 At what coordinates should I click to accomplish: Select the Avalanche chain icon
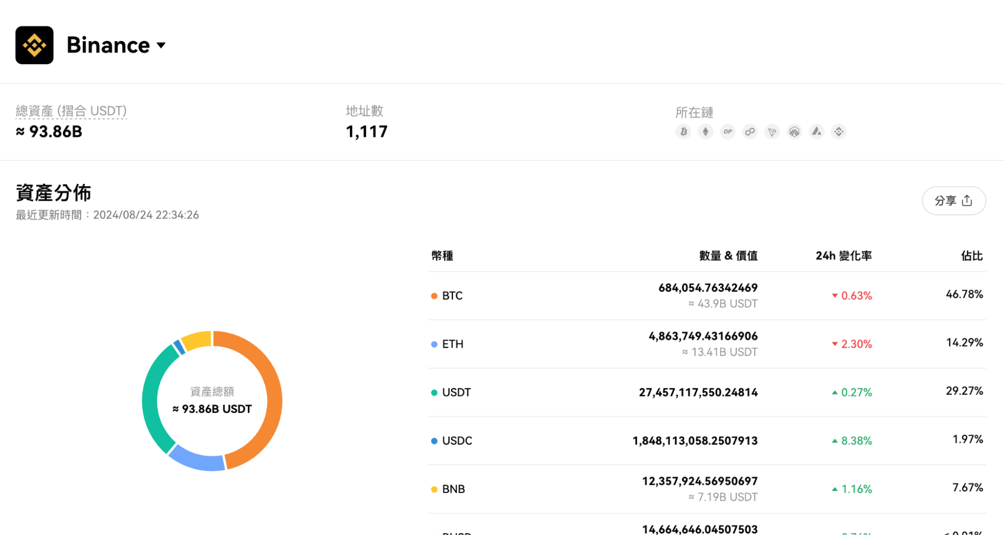tap(816, 132)
